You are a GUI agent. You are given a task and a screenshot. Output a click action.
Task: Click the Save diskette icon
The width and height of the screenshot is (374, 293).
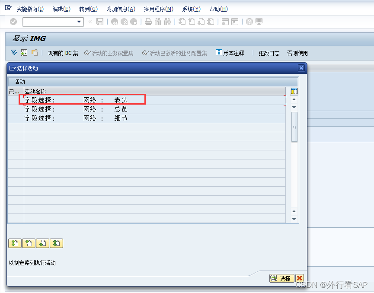pos(100,22)
